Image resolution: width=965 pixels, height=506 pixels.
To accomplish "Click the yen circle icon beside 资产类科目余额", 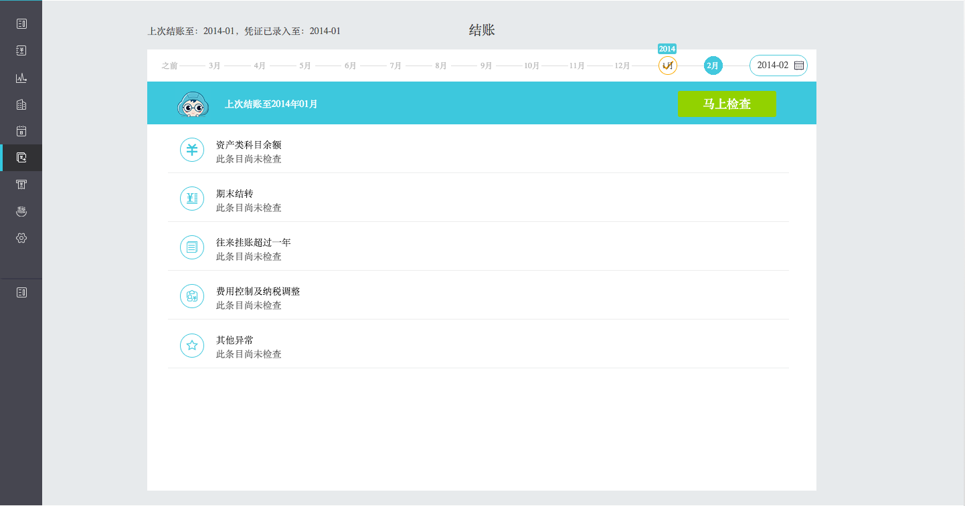I will pos(192,150).
